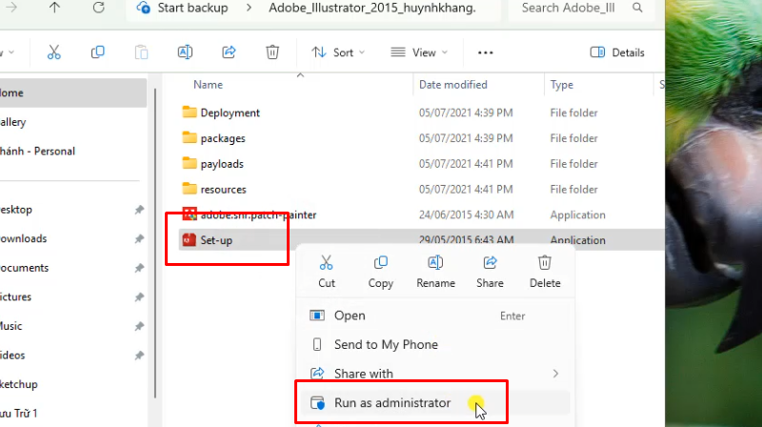Screen dimensions: 762x427
Task: Click the pin icon next to Documents
Action: point(139,268)
